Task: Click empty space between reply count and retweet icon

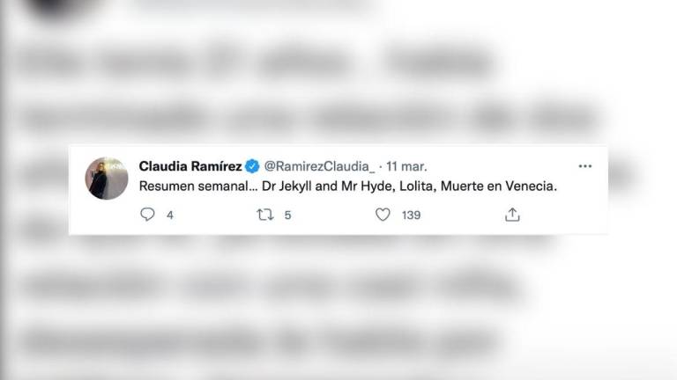Action: tap(214, 215)
